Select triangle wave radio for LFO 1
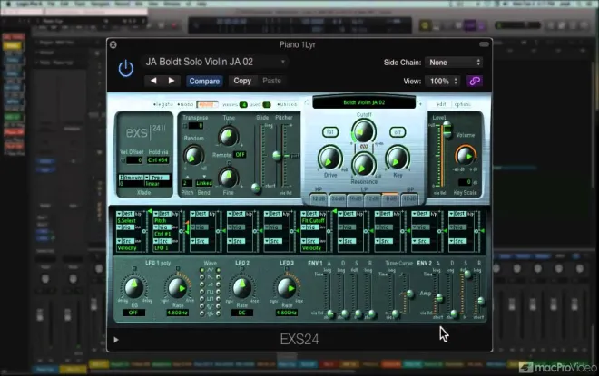The image size is (599, 376). coord(201,270)
